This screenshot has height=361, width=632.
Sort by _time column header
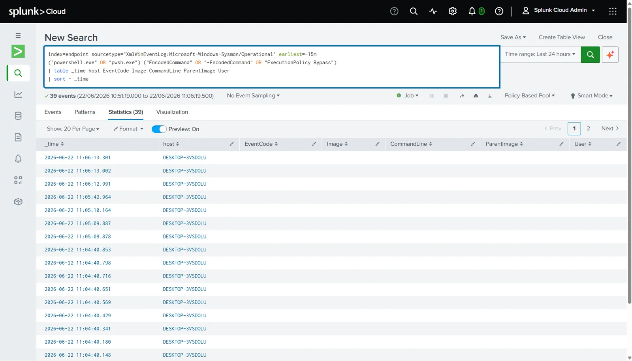54,144
